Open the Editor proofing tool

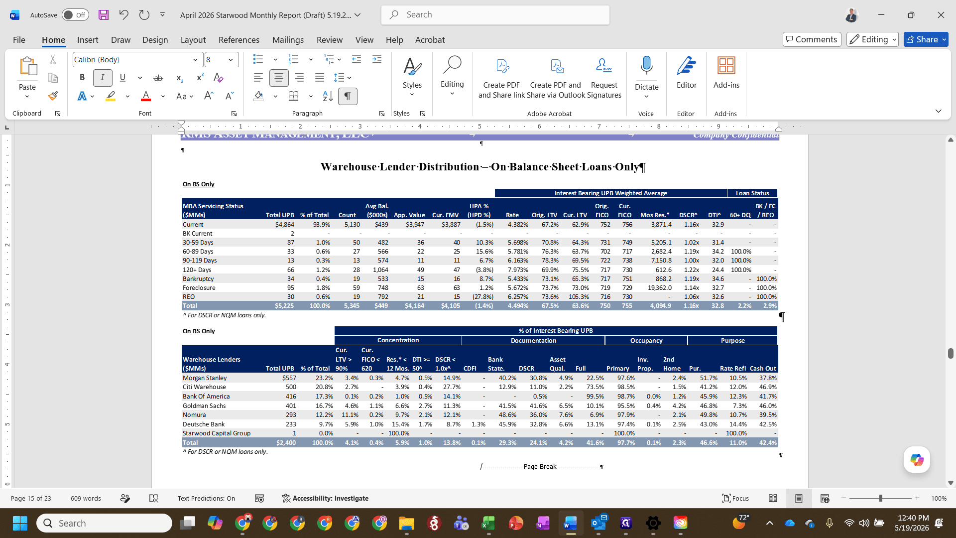686,73
